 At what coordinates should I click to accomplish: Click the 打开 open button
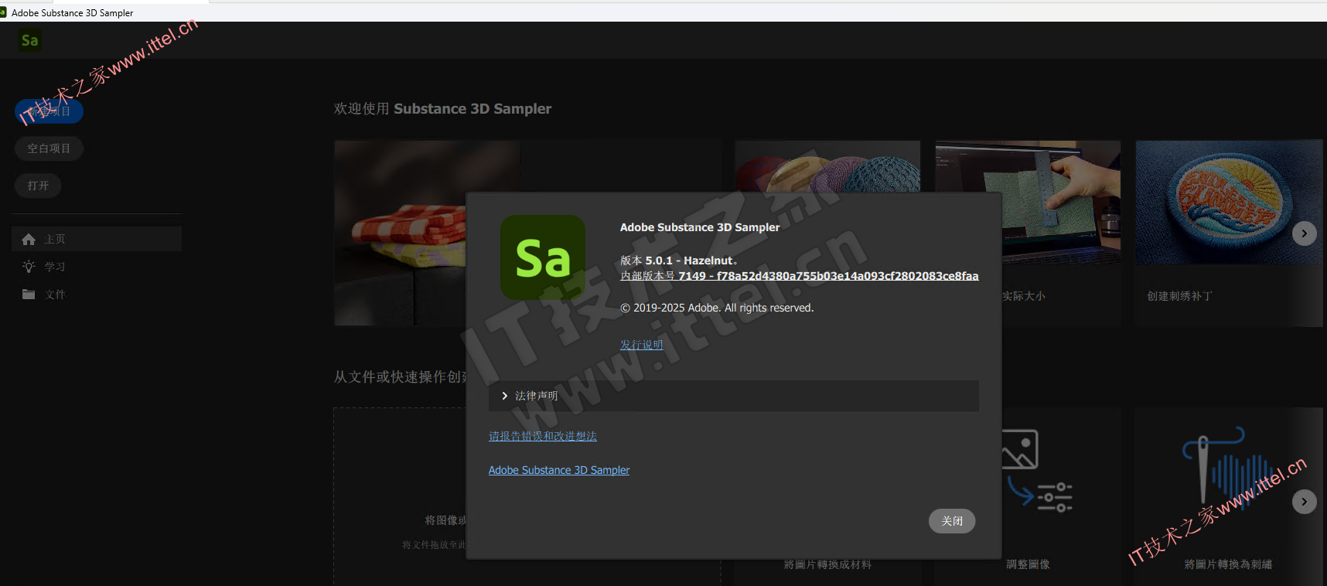coord(38,186)
